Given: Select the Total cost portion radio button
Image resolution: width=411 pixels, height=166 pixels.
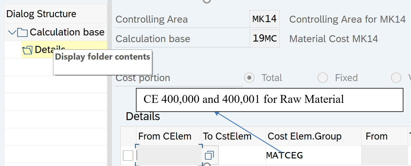Looking at the screenshot, I should coord(249,78).
